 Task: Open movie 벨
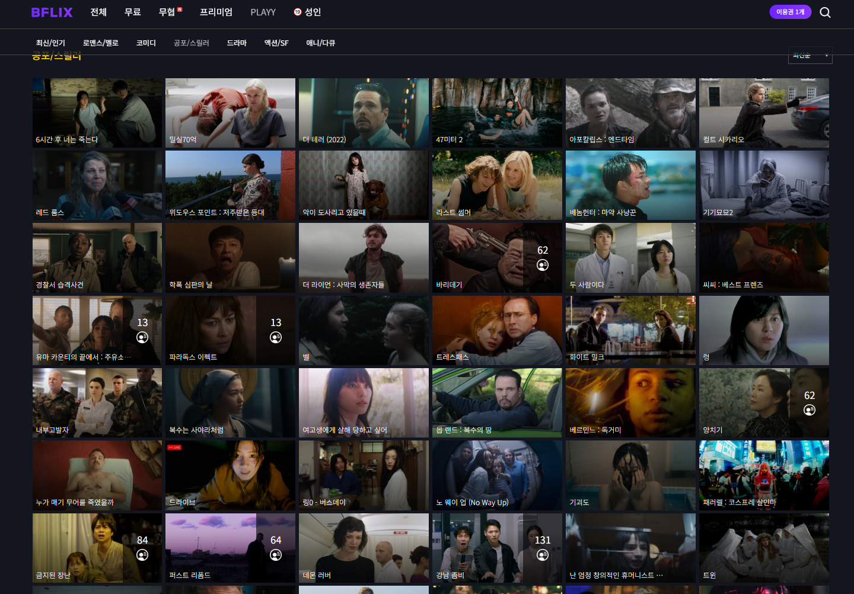tap(364, 330)
